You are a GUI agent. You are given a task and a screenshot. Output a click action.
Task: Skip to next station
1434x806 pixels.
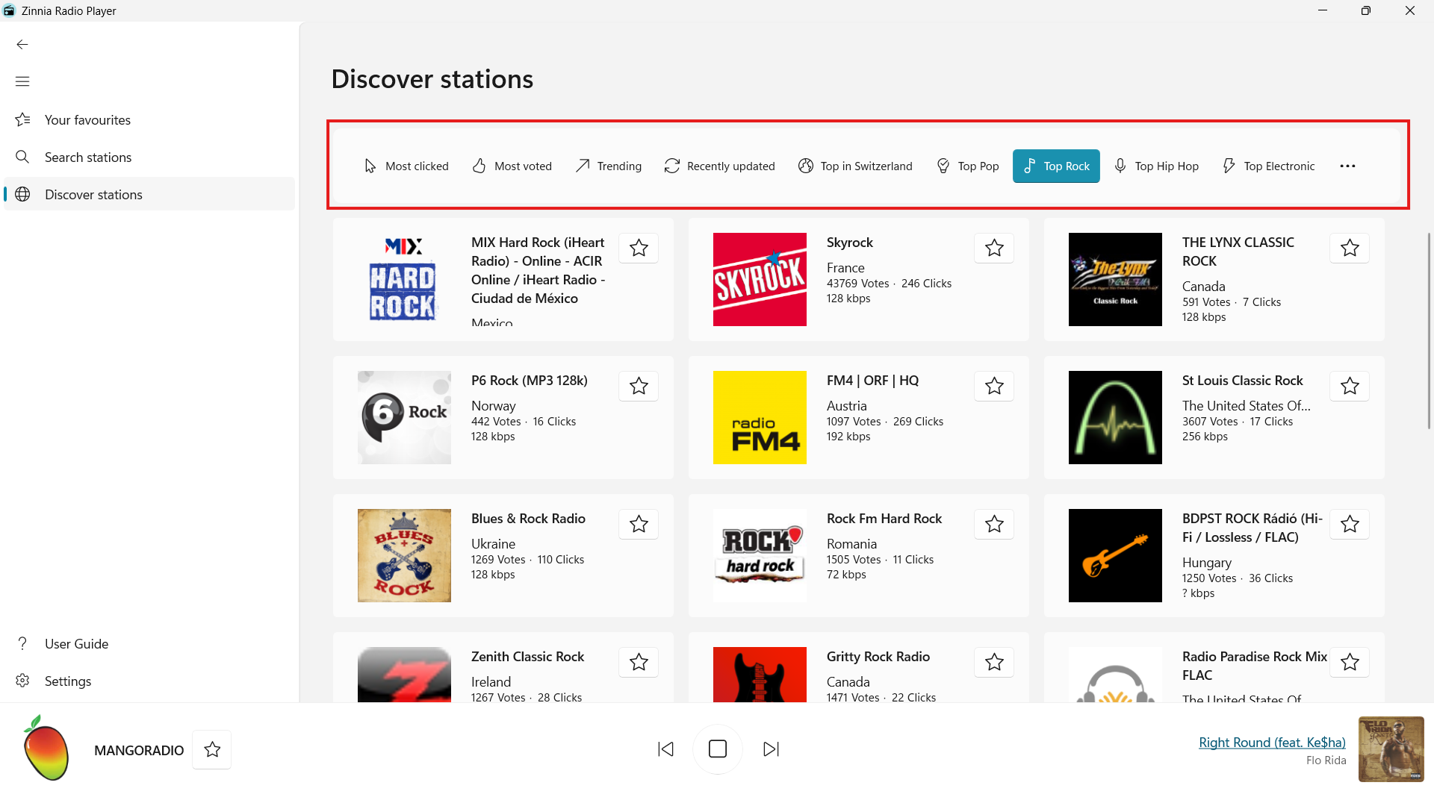click(x=771, y=749)
